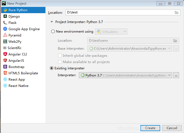The width and height of the screenshot is (184, 133).
Task: Pick HTML5 Boilerplate project type
Action: pyautogui.click(x=23, y=73)
